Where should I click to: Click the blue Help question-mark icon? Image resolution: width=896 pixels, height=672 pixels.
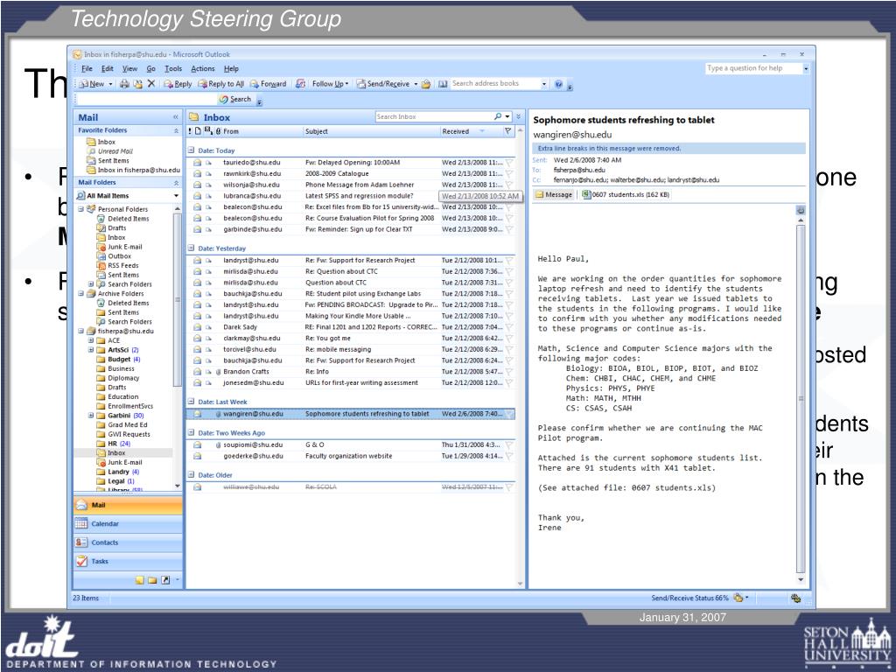click(558, 84)
